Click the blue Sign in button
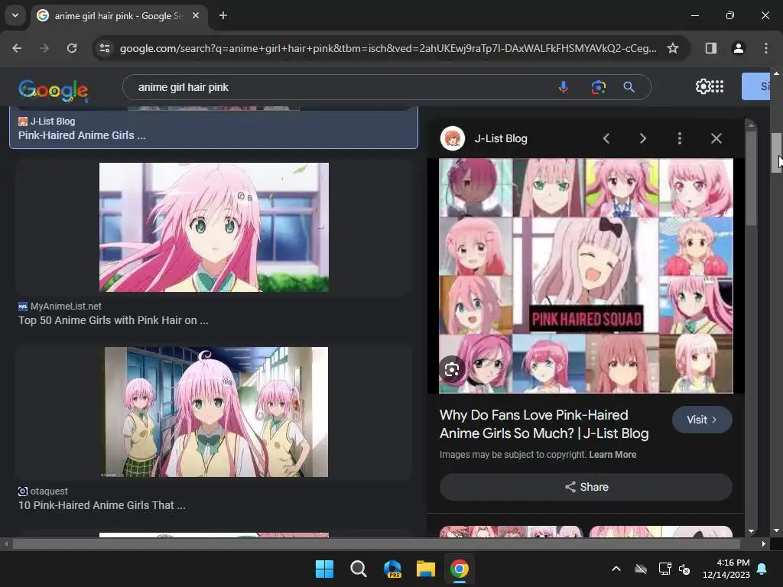Image resolution: width=783 pixels, height=587 pixels. [756, 86]
